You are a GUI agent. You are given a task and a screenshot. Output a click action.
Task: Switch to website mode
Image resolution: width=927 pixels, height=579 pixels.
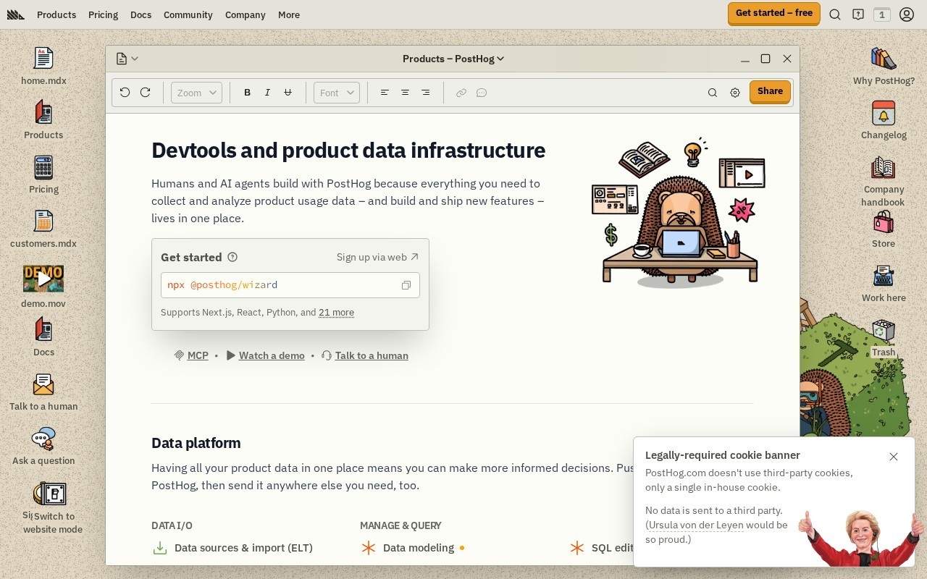click(x=52, y=508)
